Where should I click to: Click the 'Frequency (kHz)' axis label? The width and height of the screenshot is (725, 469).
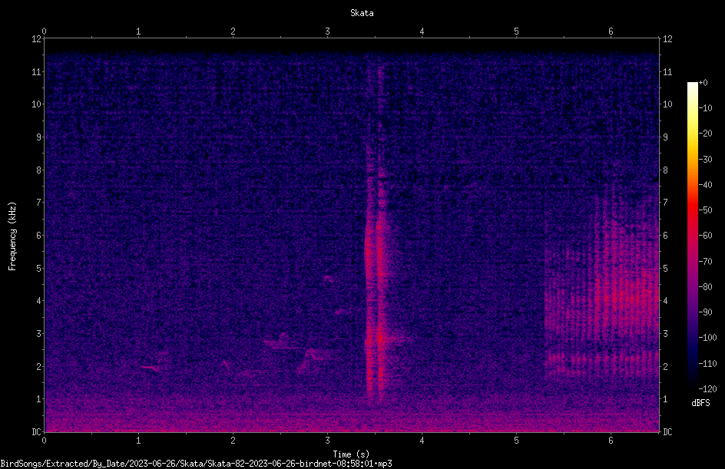[x=12, y=236]
